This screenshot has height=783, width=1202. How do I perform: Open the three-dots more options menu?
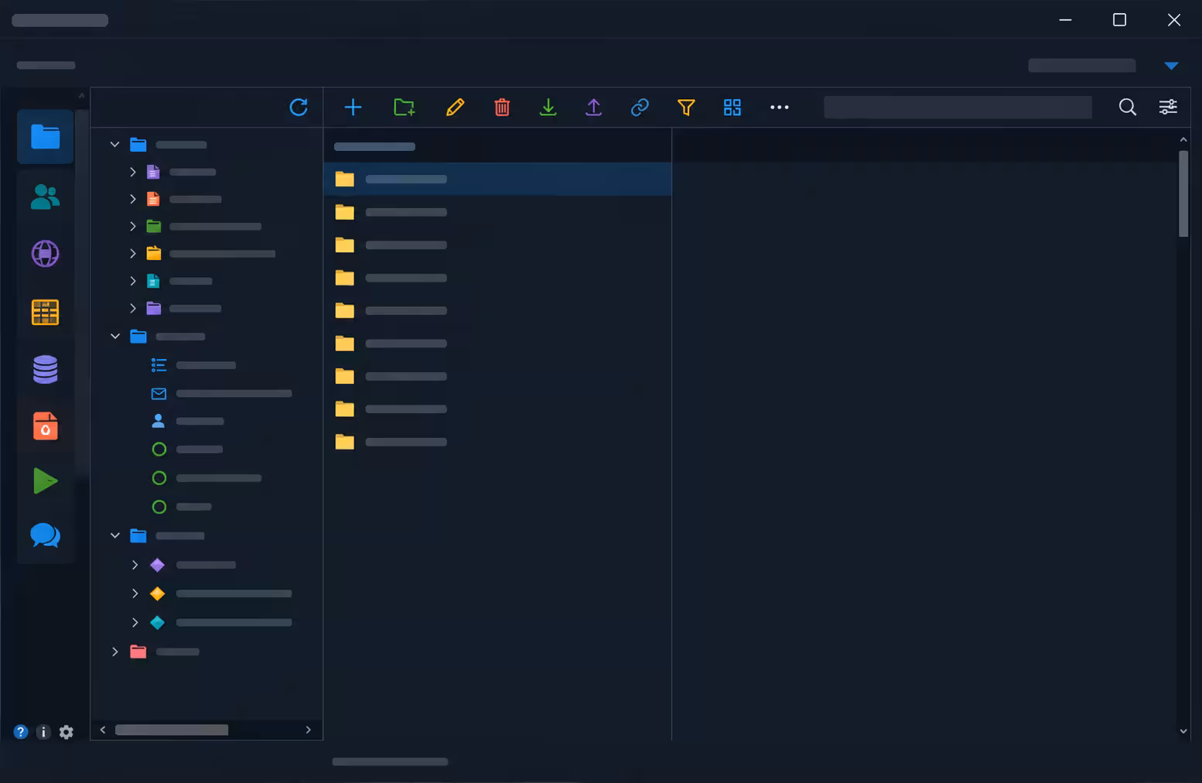(780, 107)
